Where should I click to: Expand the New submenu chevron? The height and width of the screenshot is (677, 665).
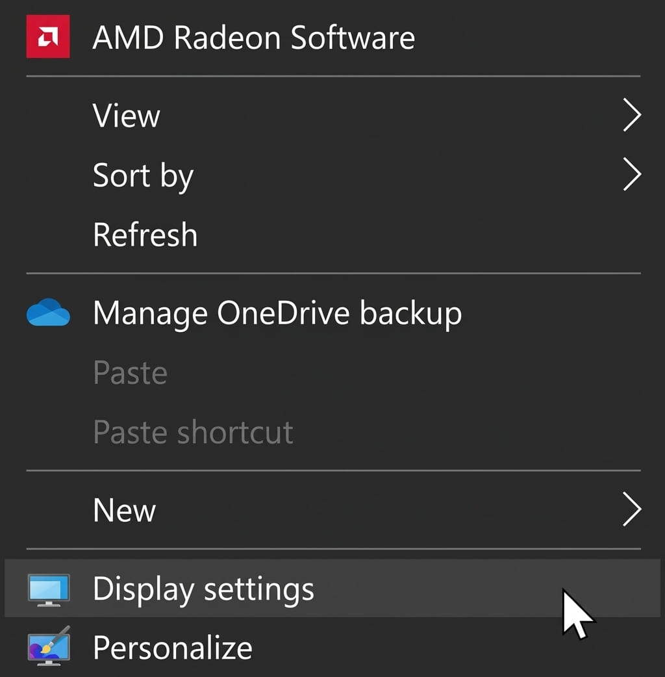[x=632, y=509]
